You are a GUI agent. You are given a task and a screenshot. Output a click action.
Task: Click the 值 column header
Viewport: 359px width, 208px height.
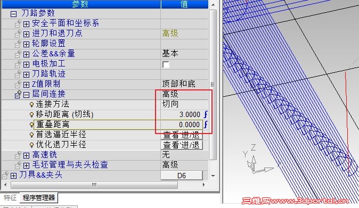(184, 4)
